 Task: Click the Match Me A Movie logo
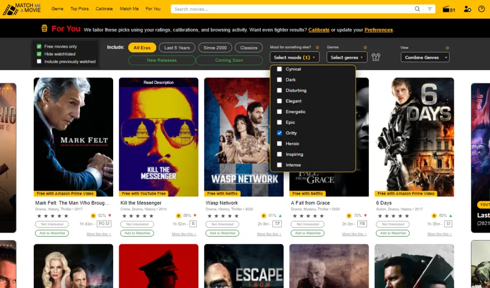[x=22, y=9]
